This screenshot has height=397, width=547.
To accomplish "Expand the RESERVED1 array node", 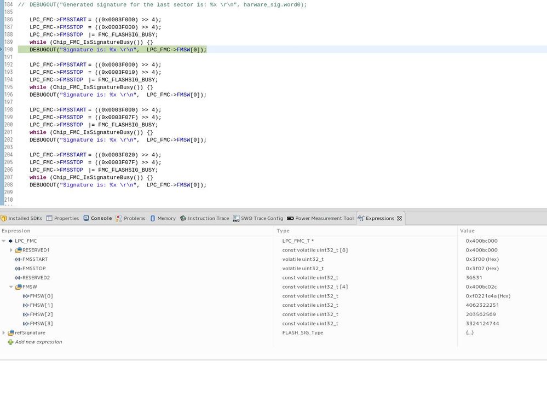I will (11, 250).
